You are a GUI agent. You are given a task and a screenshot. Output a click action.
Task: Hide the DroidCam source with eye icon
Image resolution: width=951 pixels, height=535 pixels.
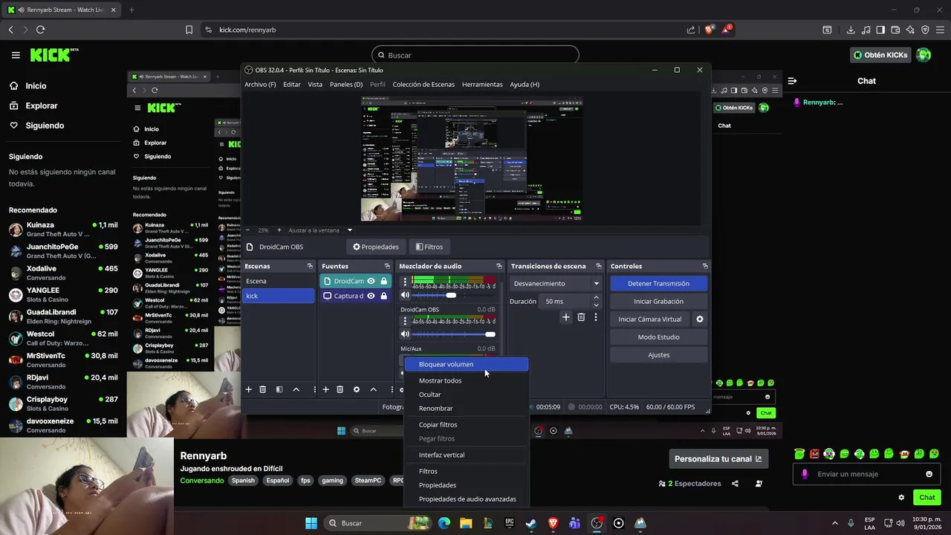371,281
